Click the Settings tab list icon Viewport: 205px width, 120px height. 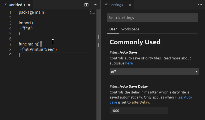pos(106,5)
